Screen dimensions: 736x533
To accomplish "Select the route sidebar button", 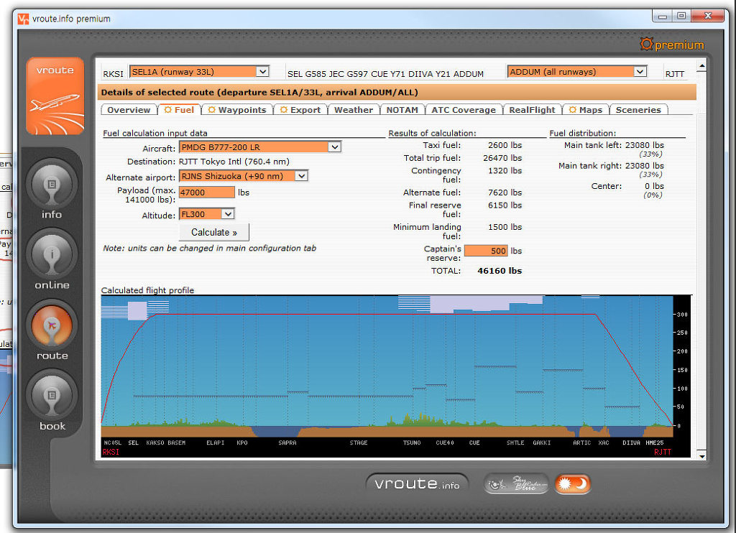I will click(x=52, y=330).
